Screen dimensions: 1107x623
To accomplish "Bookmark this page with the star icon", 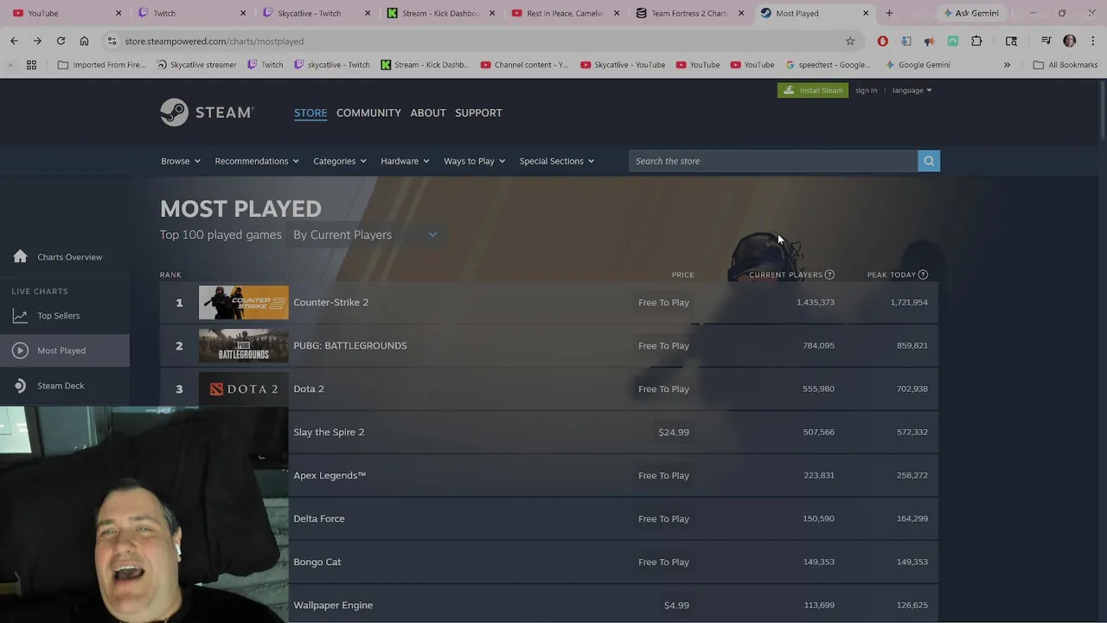I will click(x=850, y=41).
